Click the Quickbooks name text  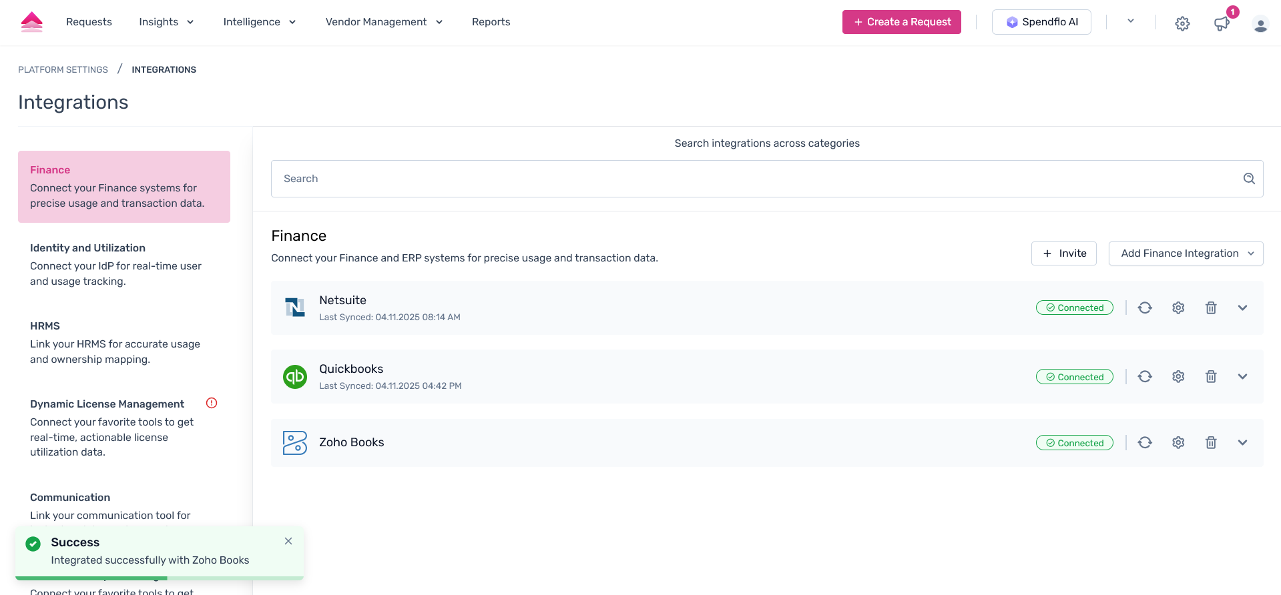351,369
